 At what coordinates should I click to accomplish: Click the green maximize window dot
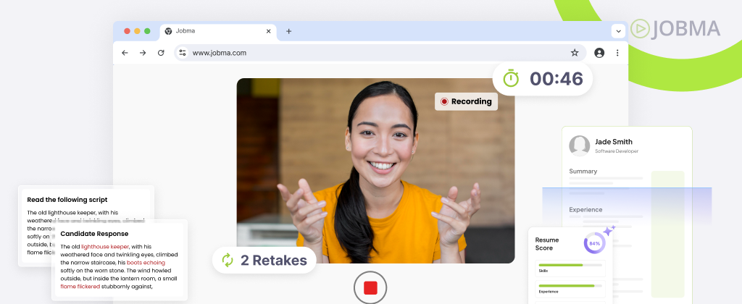tap(147, 31)
